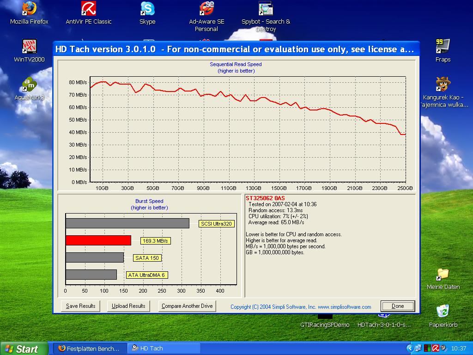
Task: Click the red 169.3 MB/s burst bar
Action: pos(98,240)
